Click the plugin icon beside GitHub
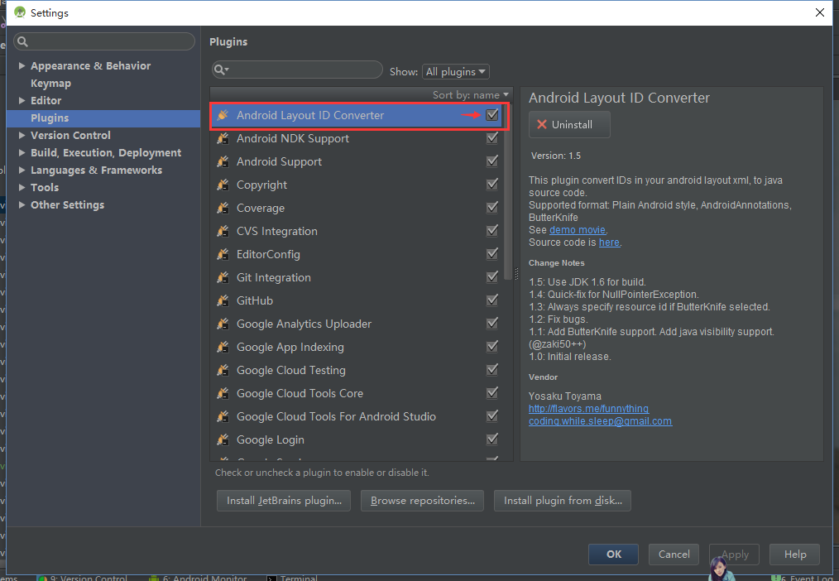 223,300
